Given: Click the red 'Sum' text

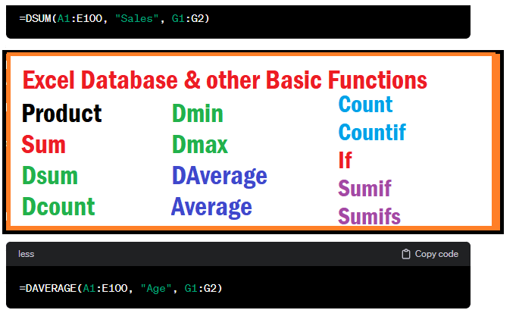Looking at the screenshot, I should [43, 145].
